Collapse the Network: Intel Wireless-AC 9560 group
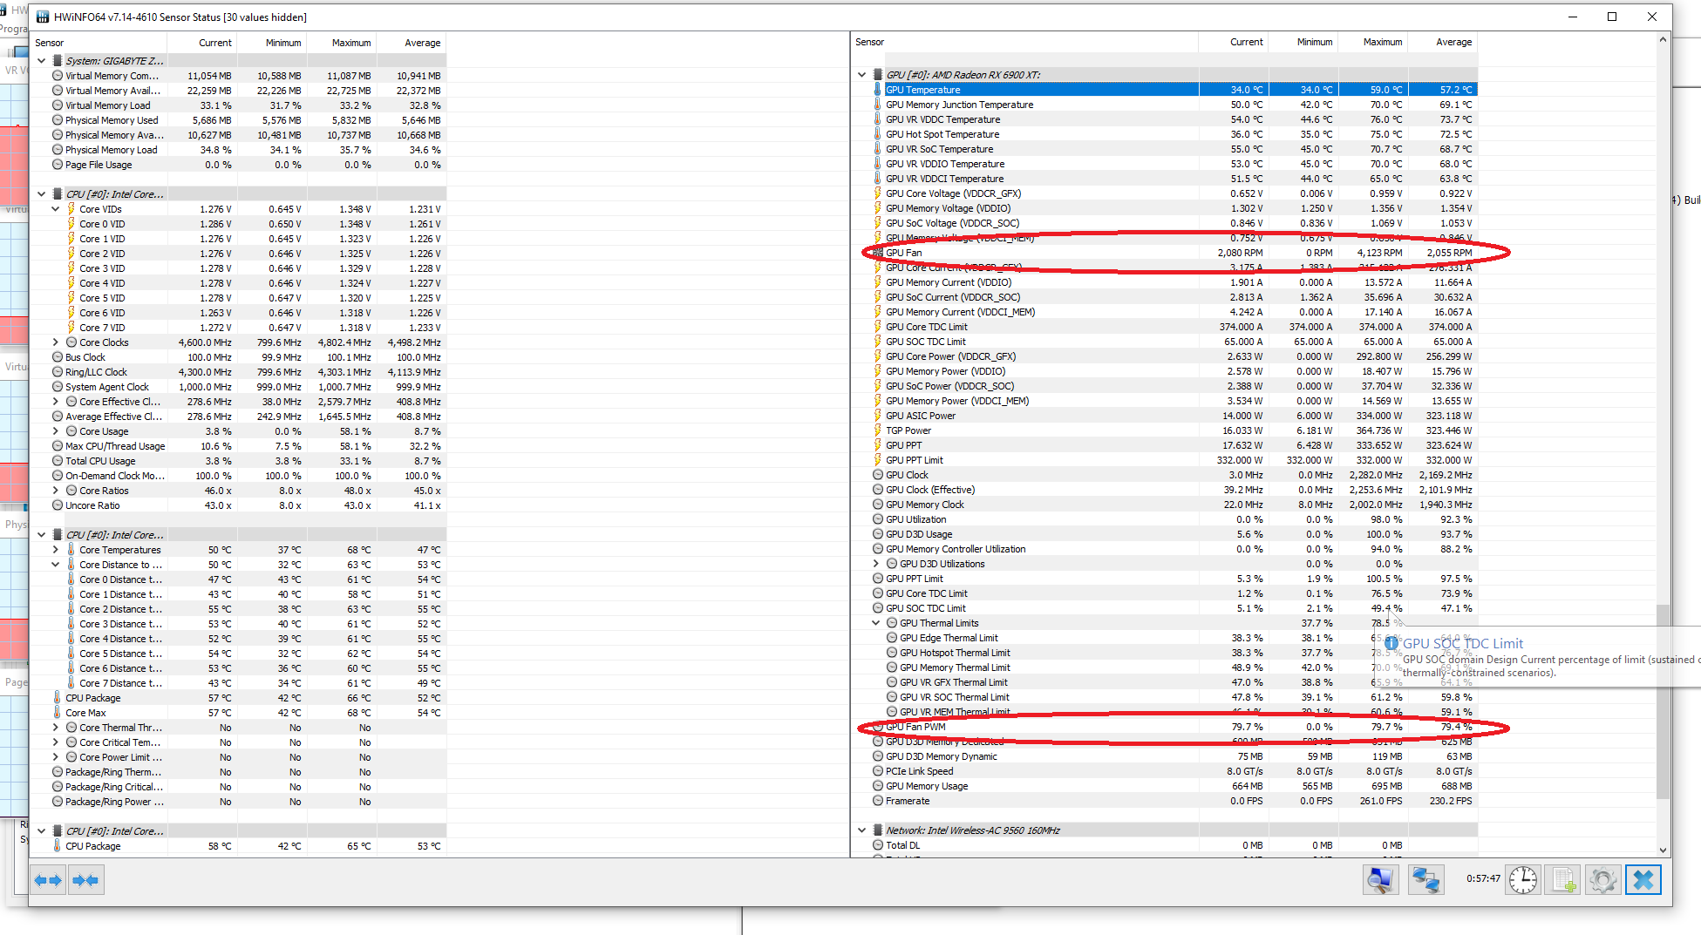The height and width of the screenshot is (935, 1701). [862, 830]
